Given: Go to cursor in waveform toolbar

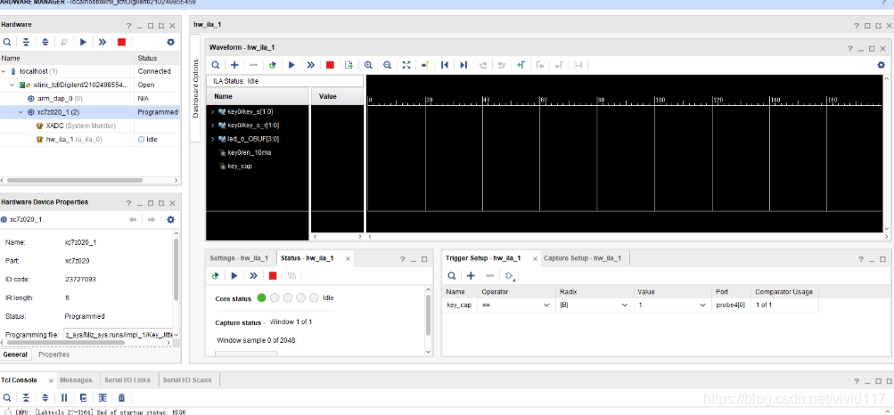Looking at the screenshot, I should (x=425, y=65).
